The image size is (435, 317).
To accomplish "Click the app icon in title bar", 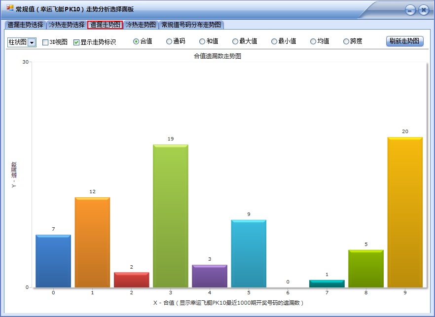I will click(9, 8).
